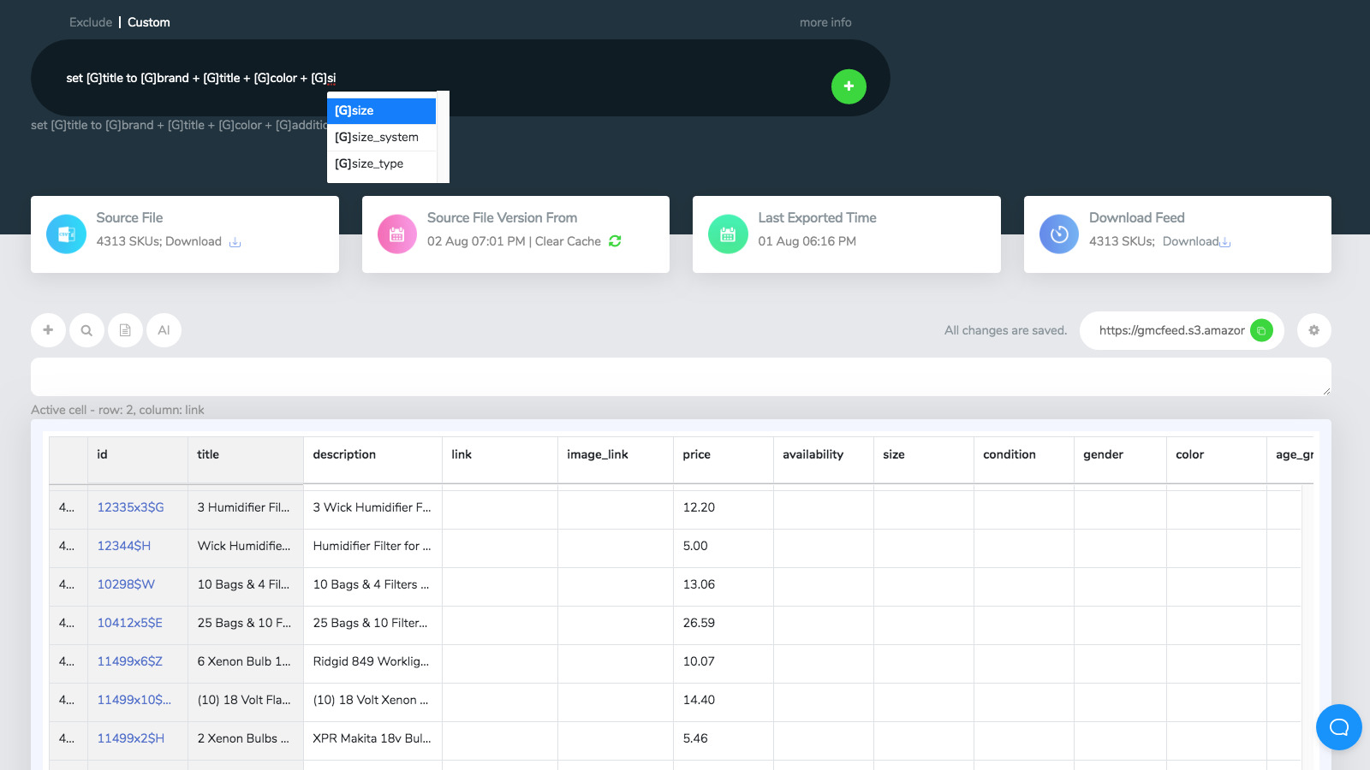Open product id 11499x10$... link

point(134,700)
